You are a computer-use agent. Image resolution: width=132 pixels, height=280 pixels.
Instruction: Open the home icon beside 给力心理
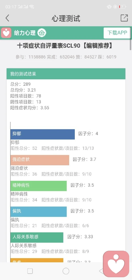click(42, 33)
